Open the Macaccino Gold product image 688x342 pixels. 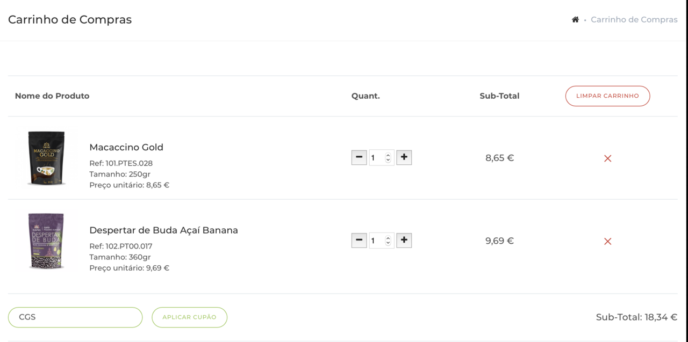tap(46, 158)
